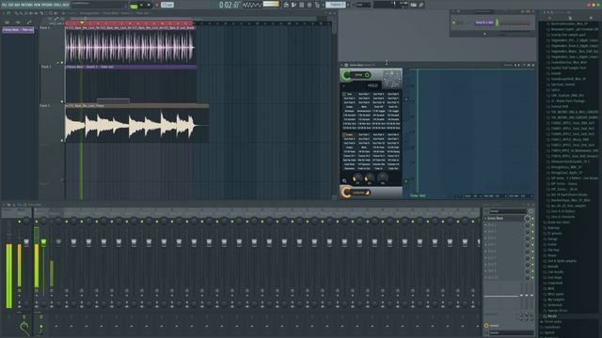Click the tempo value field

pyautogui.click(x=167, y=5)
